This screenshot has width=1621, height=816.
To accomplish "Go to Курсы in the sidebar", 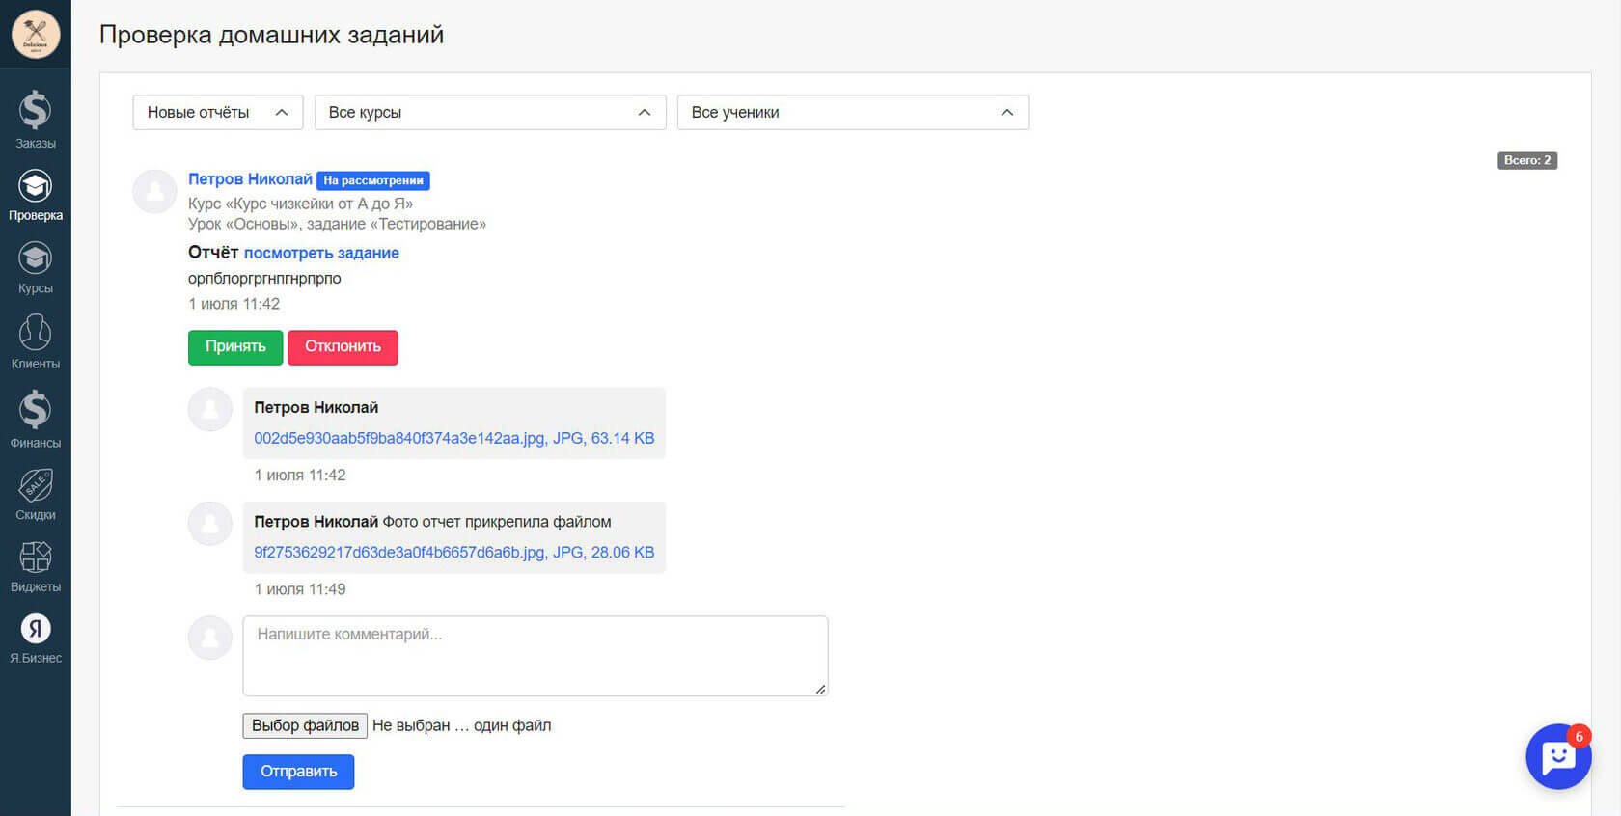I will (35, 259).
